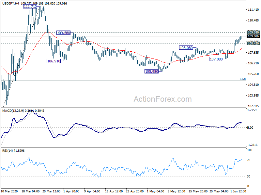Click the 25 Mar 12:00 date label
The width and height of the screenshot is (261, 195).
[x=52, y=191]
